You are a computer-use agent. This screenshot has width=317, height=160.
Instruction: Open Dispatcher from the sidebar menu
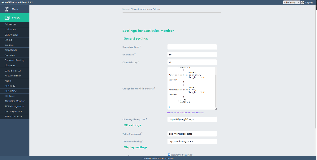(x=11, y=50)
